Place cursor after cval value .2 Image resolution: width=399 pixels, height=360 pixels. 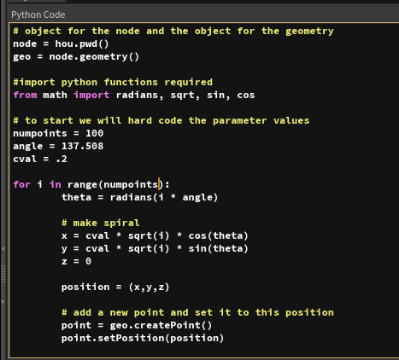pos(67,159)
